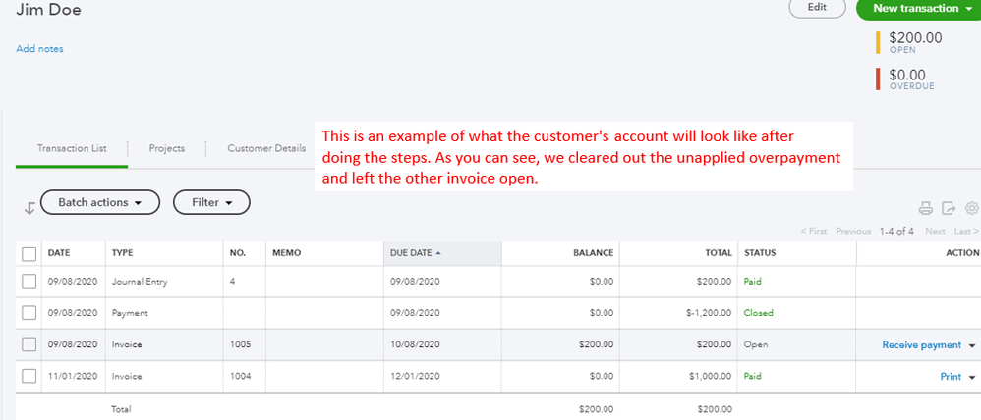981x420 pixels.
Task: Open the Filter dropdown
Action: point(211,203)
